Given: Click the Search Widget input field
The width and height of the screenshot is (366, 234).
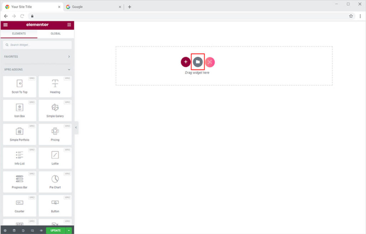Looking at the screenshot, I should click(x=37, y=45).
